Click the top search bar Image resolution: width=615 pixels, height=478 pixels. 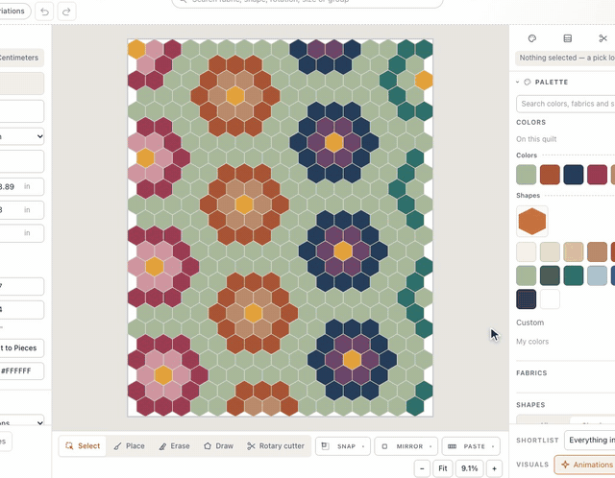[x=307, y=2]
